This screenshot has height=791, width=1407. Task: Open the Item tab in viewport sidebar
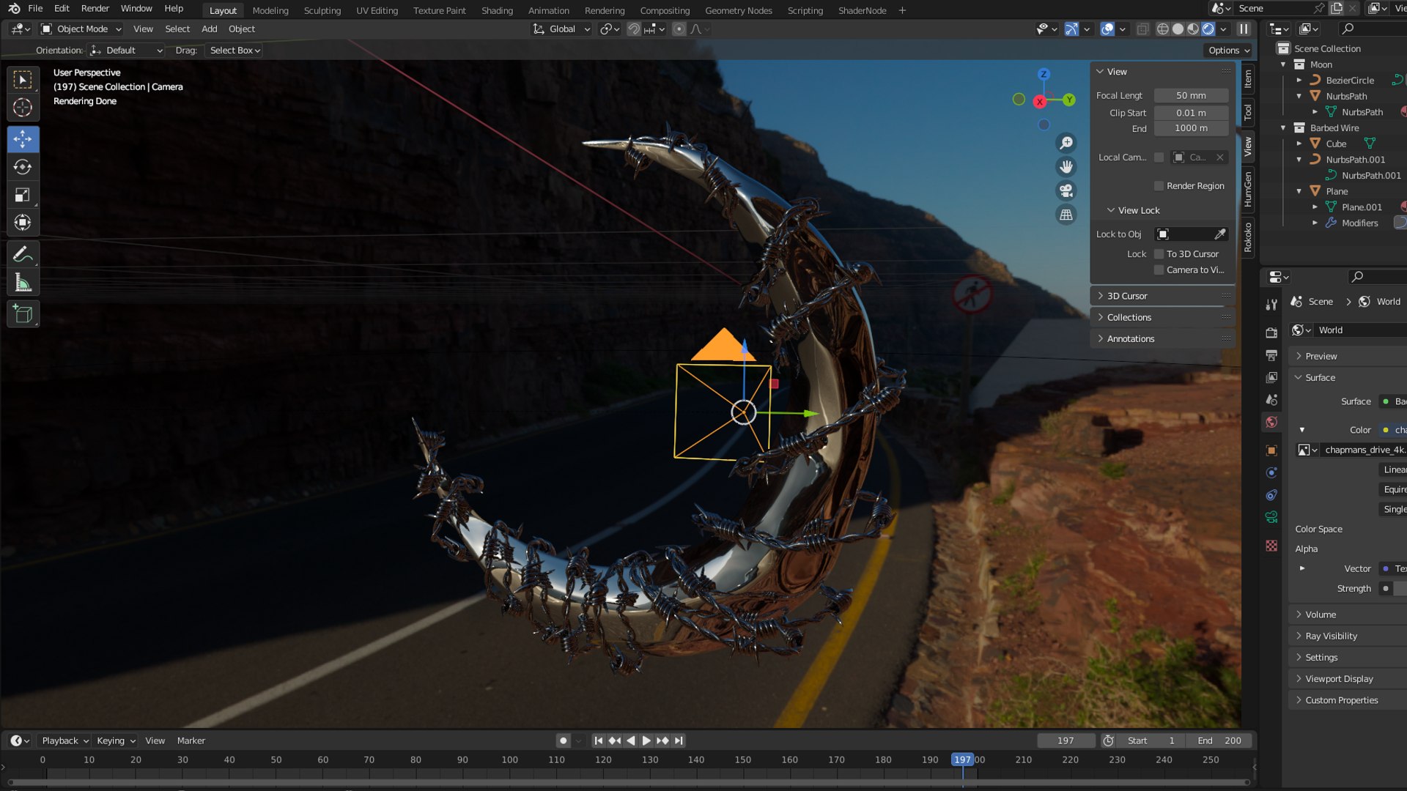pos(1247,78)
